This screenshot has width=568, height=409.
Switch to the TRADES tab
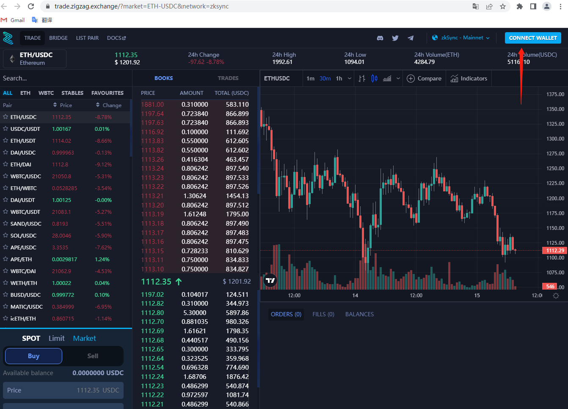(x=228, y=78)
